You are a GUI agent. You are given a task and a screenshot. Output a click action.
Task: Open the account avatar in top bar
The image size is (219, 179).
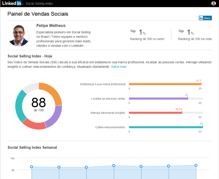pyautogui.click(x=213, y=3)
